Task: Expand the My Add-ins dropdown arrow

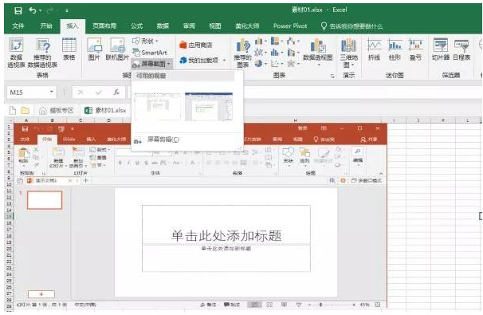Action: click(x=224, y=61)
